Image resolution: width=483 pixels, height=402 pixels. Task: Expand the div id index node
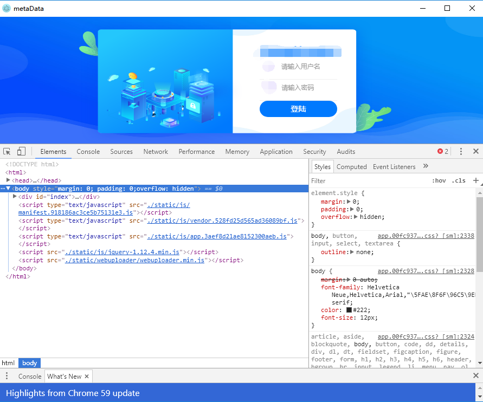coord(15,196)
